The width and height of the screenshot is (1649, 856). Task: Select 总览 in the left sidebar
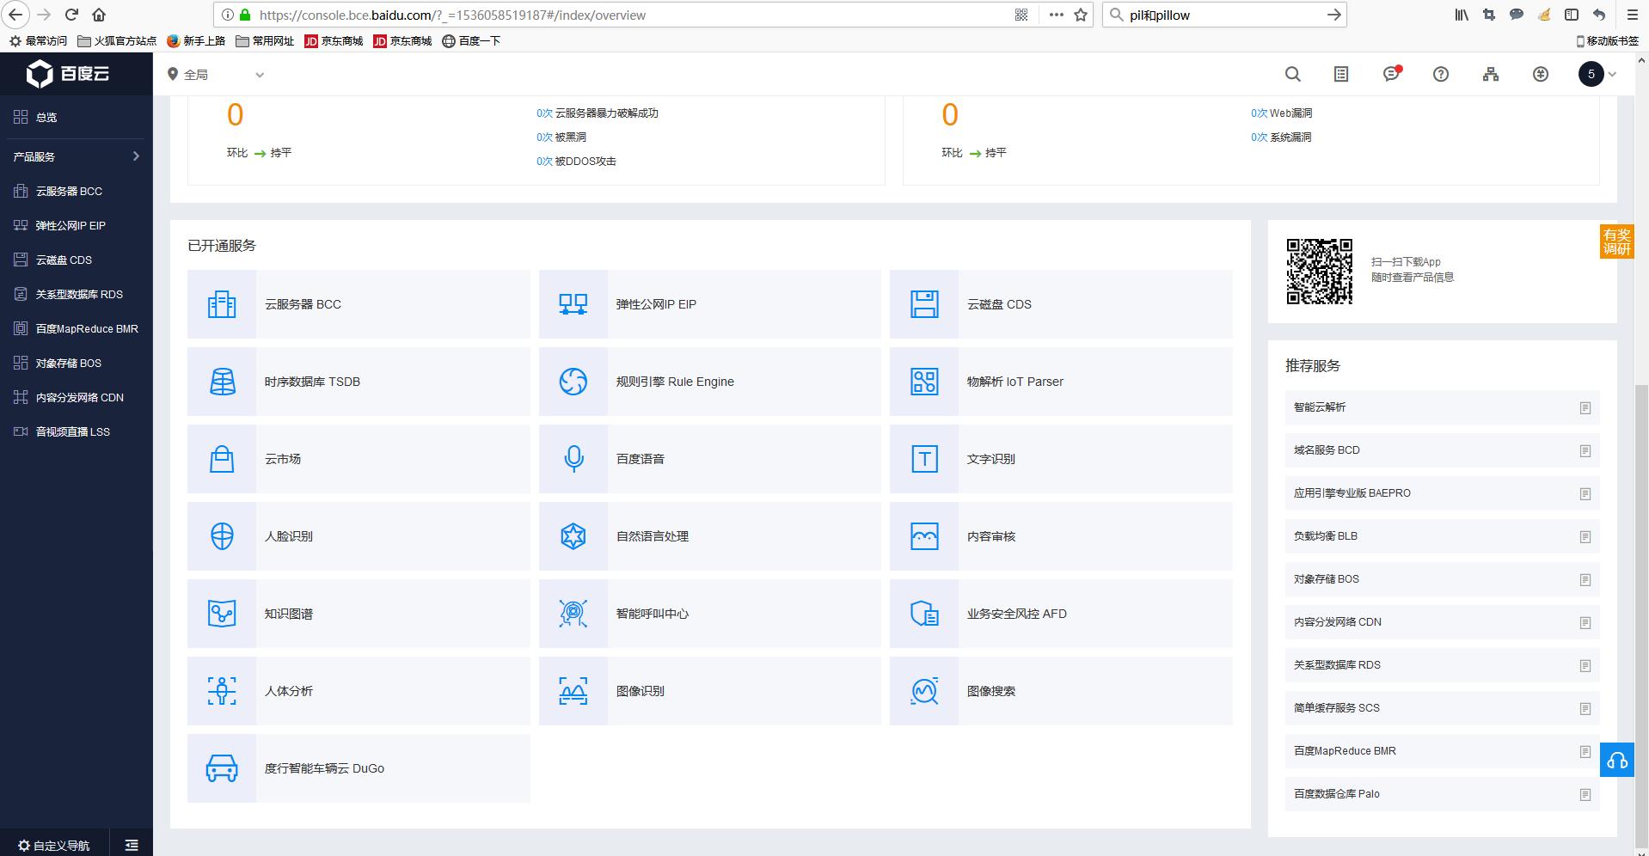click(46, 118)
